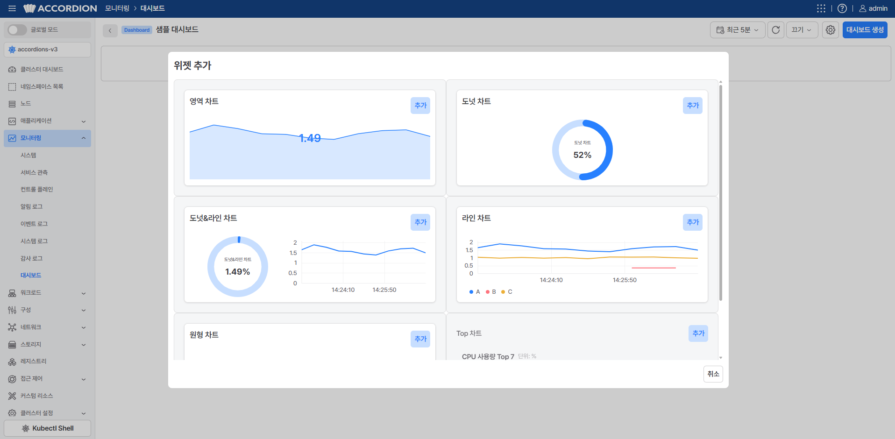The image size is (895, 439).
Task: Expand 접근 제어 menu in sidebar
Action: click(x=47, y=379)
